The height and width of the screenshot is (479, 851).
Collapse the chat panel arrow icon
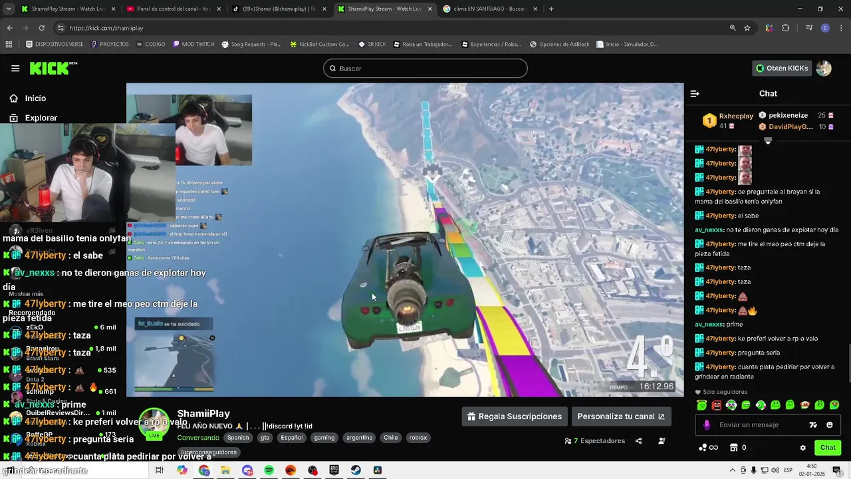[695, 94]
